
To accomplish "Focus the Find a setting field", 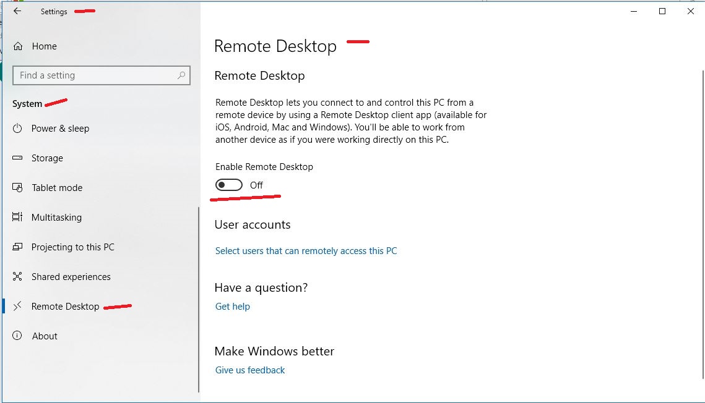I will pyautogui.click(x=102, y=75).
